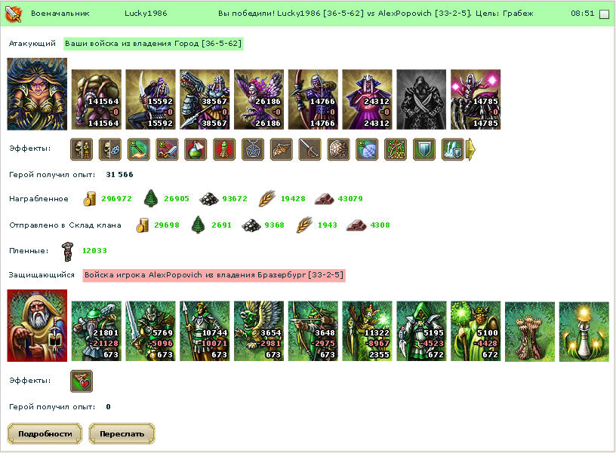Screen dimensions: 616x453
Task: Click the looted gold coins icon
Action: pos(90,199)
